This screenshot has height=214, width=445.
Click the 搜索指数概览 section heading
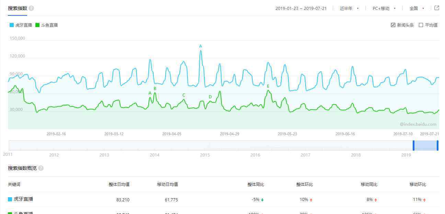coord(22,168)
